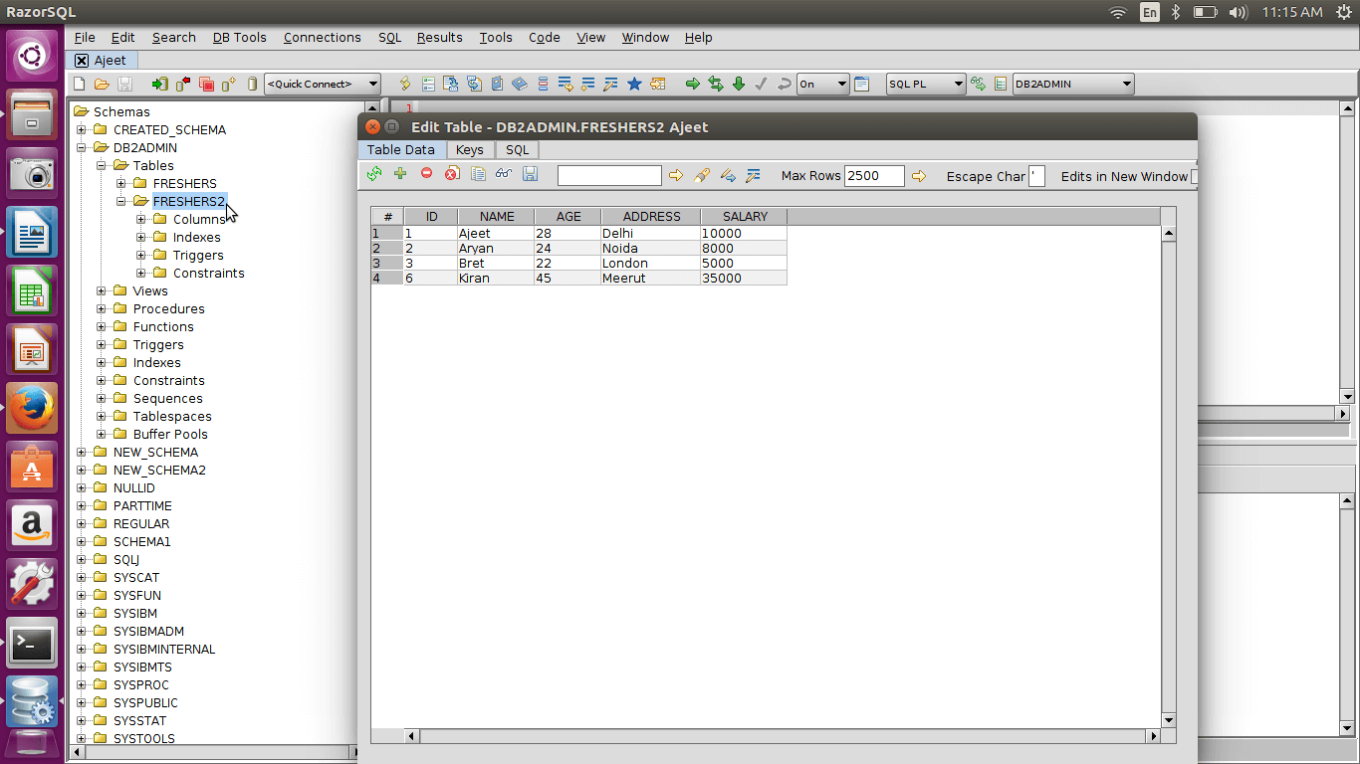The width and height of the screenshot is (1360, 764).
Task: Open the DB Tools menu
Action: [239, 38]
